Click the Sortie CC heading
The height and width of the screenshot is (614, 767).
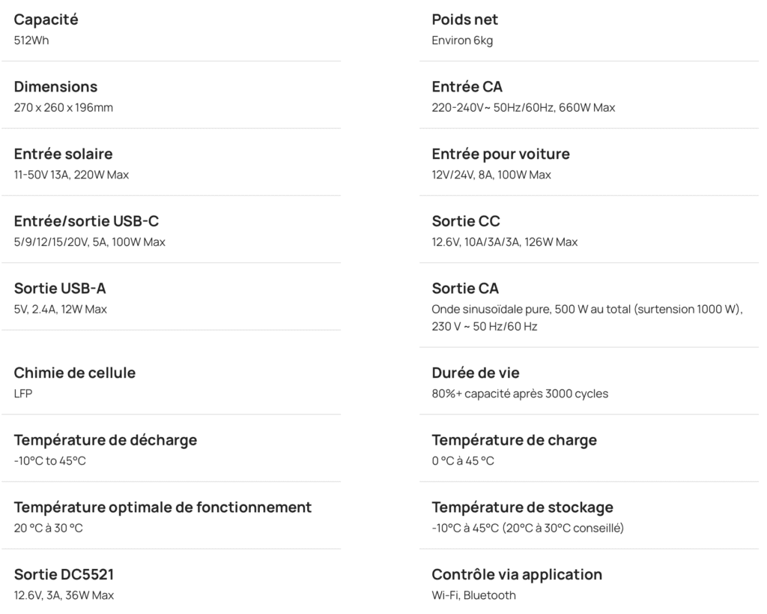466,221
